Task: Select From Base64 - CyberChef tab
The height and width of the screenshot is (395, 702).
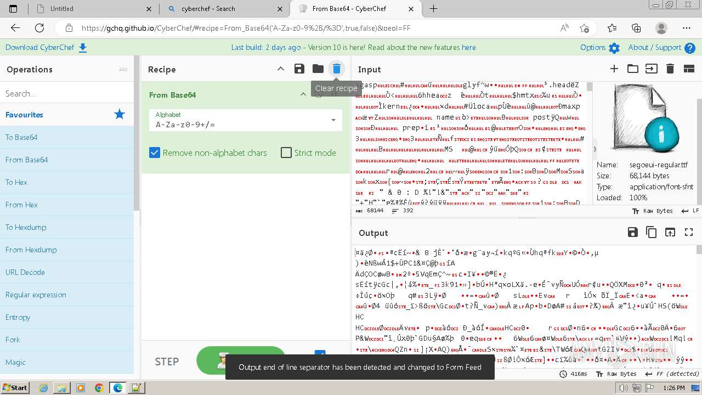Action: (x=356, y=9)
